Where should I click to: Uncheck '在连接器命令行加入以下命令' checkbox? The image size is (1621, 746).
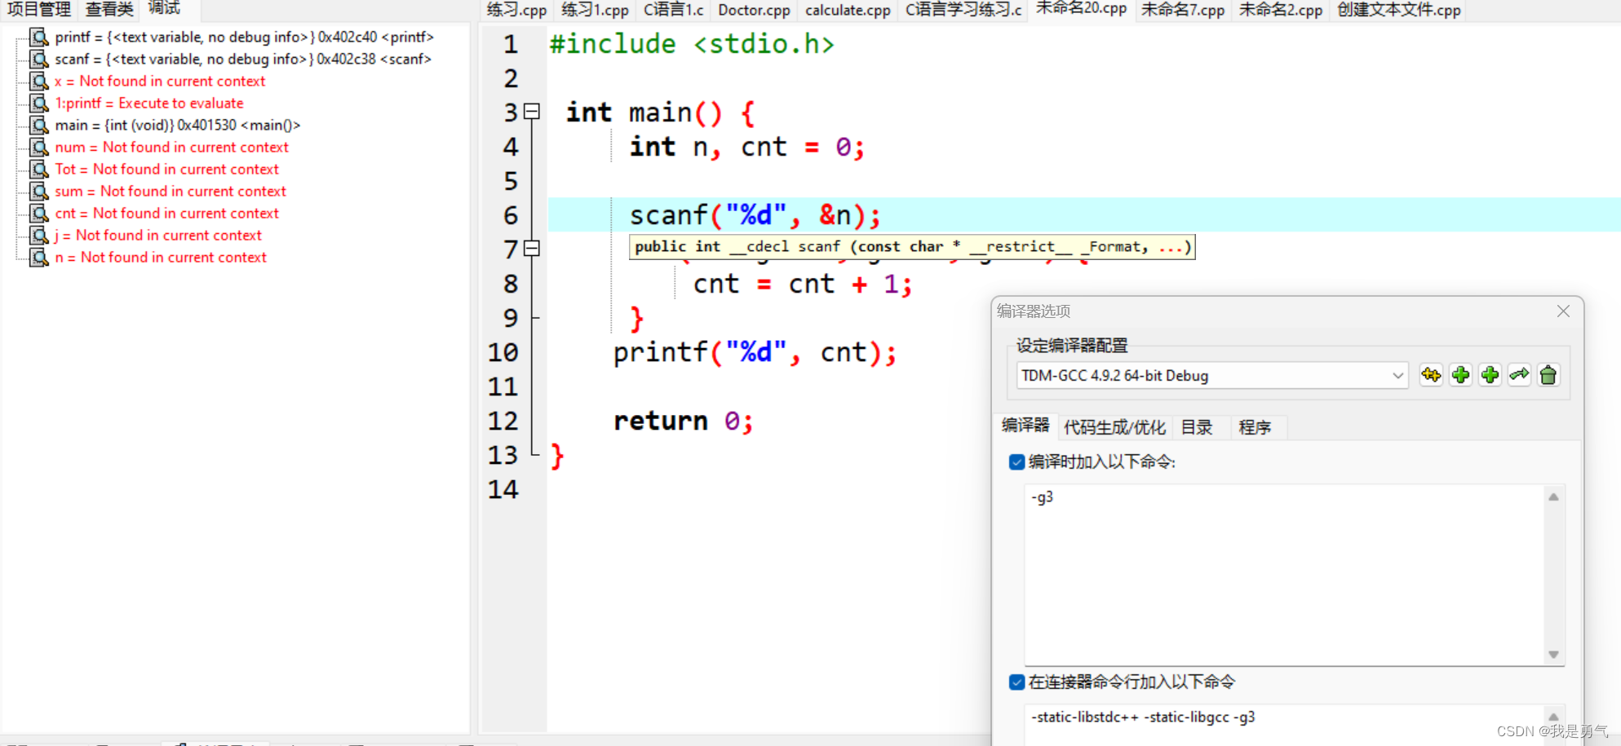[1016, 682]
